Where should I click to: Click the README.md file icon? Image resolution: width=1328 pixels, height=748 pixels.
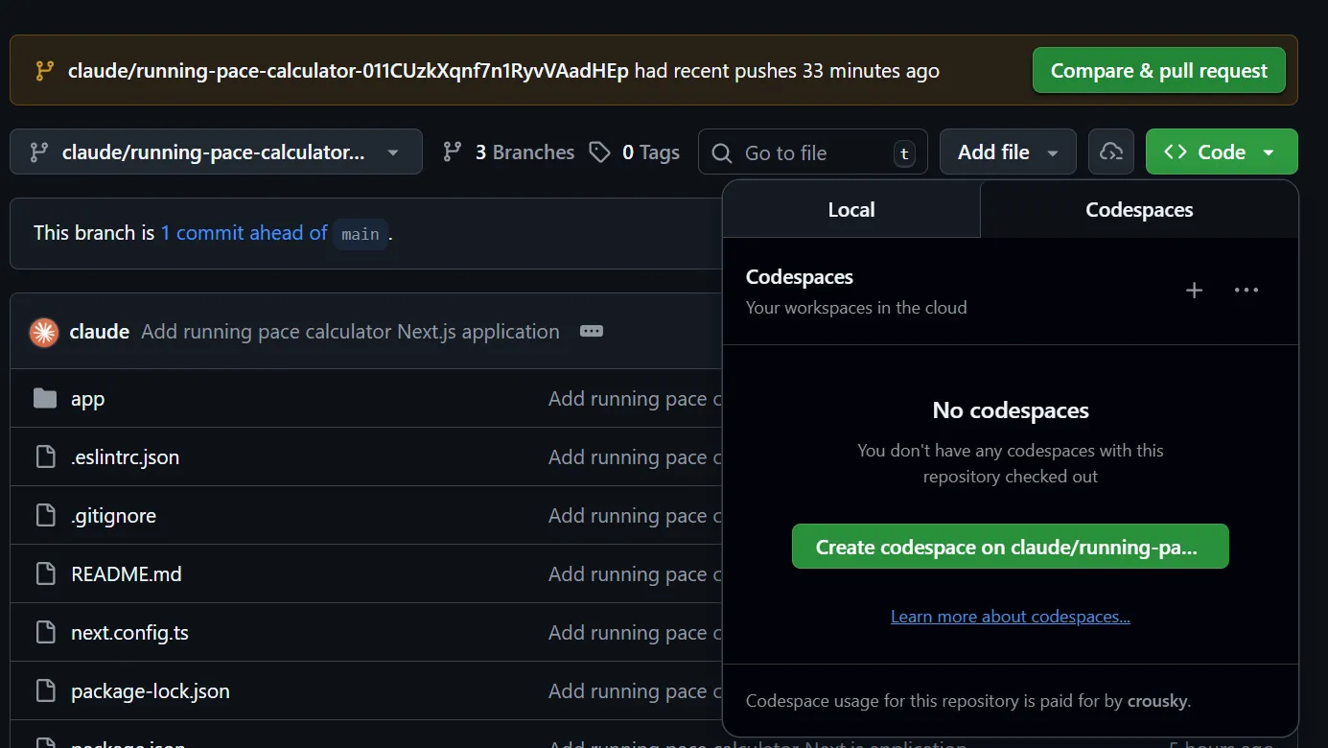pos(45,574)
